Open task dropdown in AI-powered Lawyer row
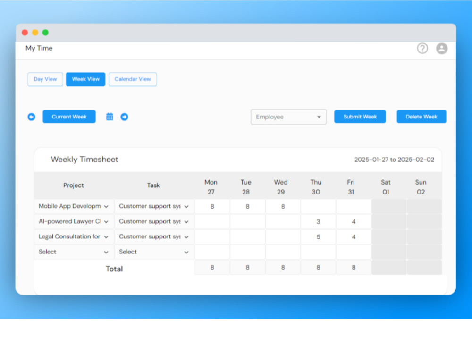472x354 pixels. pyautogui.click(x=154, y=221)
